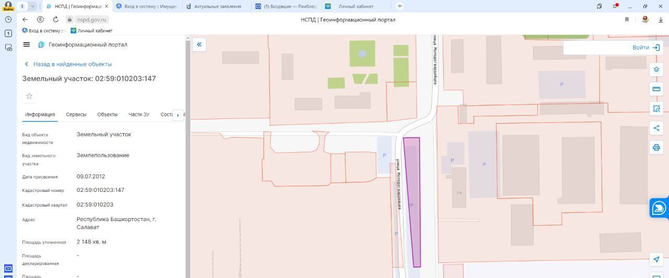Select cadastral number 02:59:010203:147 value
The width and height of the screenshot is (669, 278).
[100, 190]
